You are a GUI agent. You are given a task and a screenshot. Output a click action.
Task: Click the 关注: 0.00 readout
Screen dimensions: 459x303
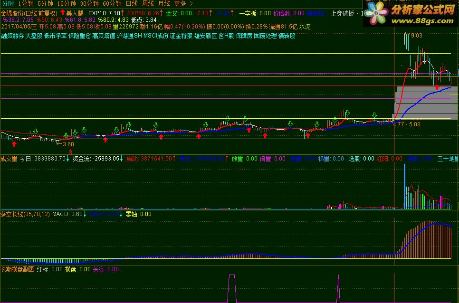105,269
